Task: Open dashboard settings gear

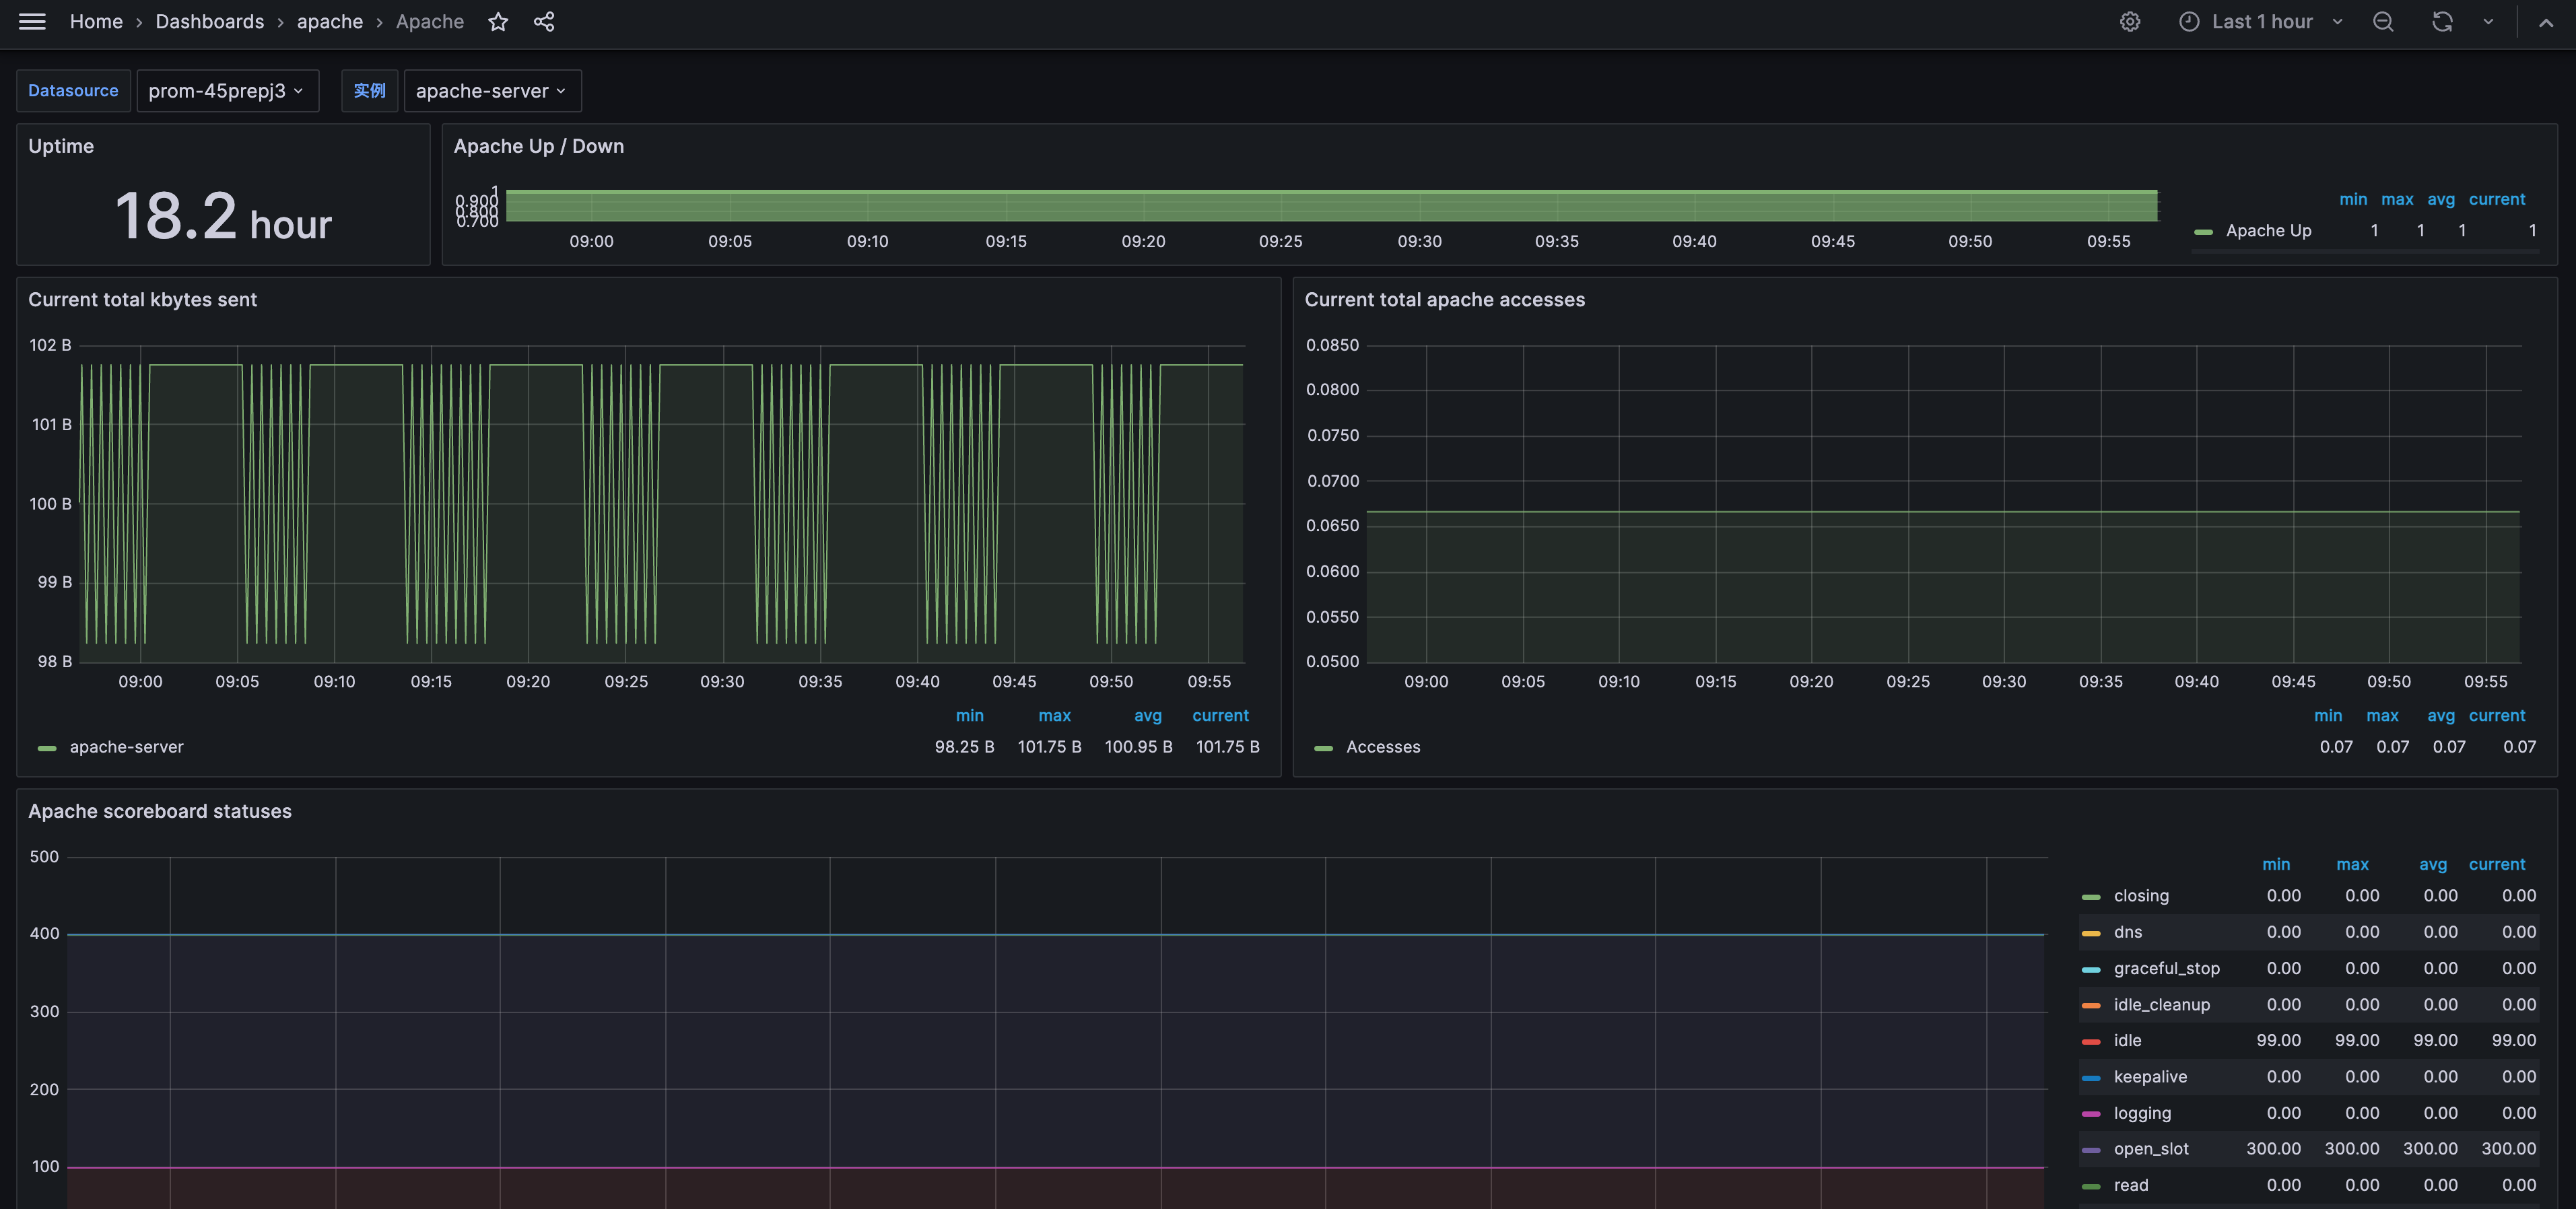Action: [x=2130, y=22]
